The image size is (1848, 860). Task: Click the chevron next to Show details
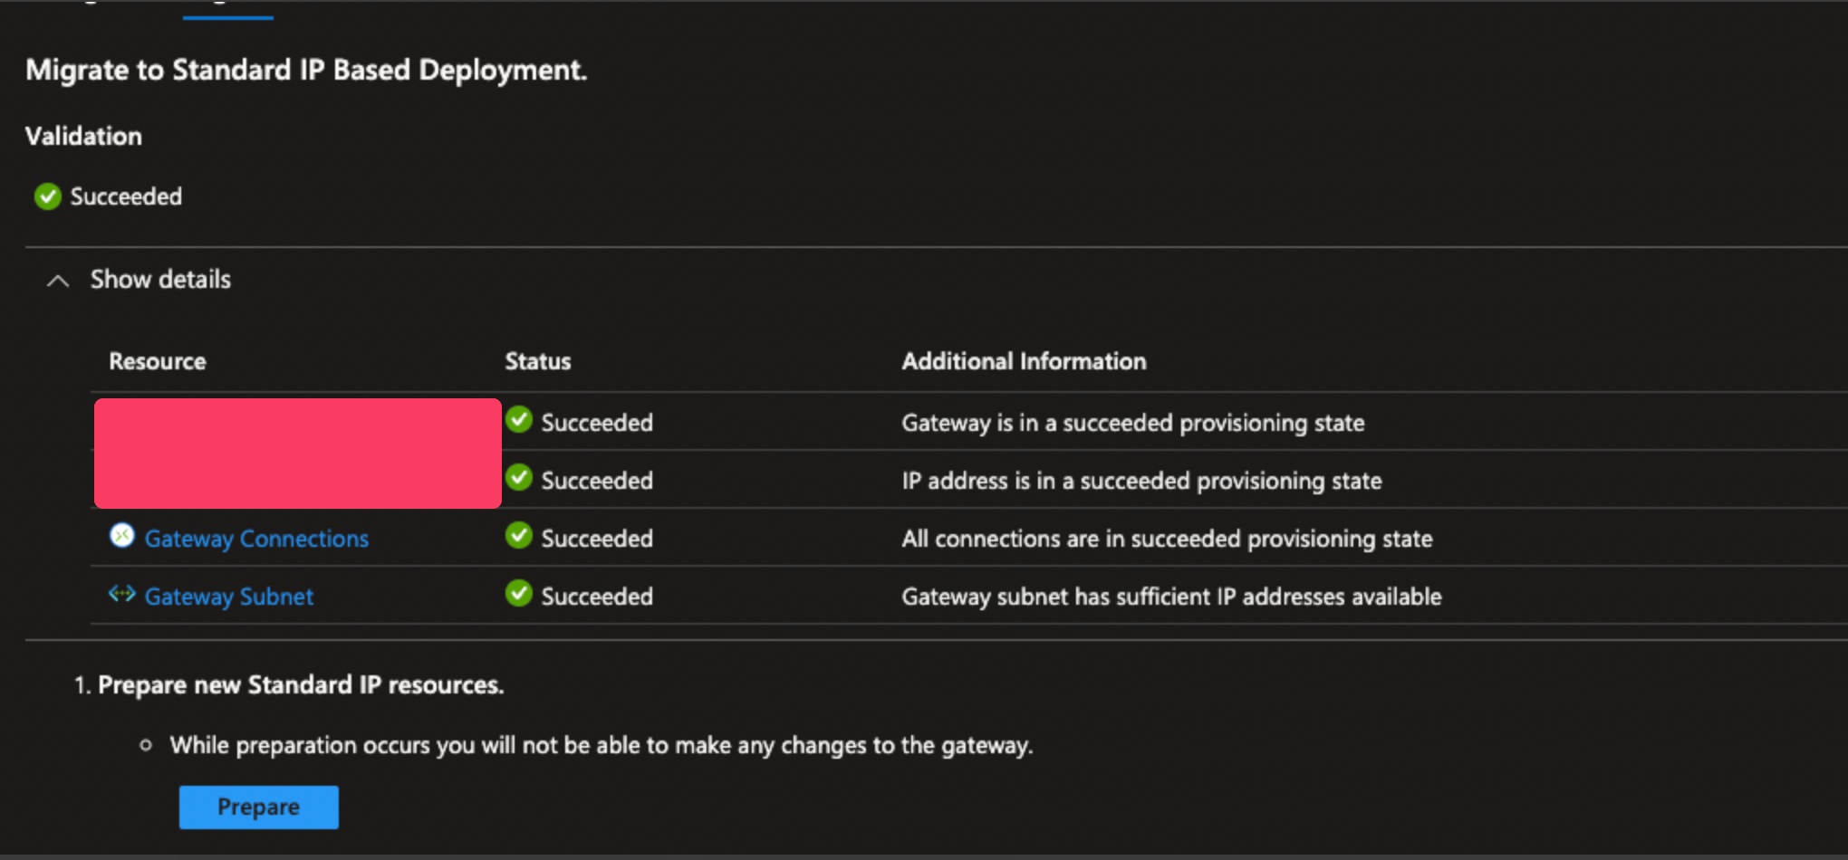(x=59, y=281)
